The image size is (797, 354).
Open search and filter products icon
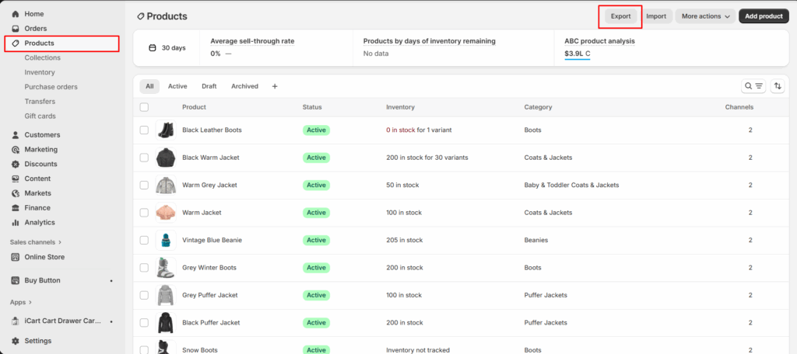tap(753, 86)
